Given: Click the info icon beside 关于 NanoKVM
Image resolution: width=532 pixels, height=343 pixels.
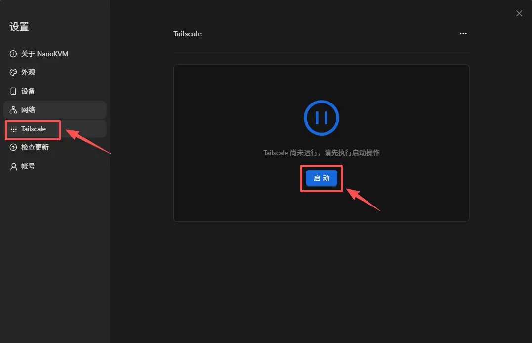Looking at the screenshot, I should [13, 54].
